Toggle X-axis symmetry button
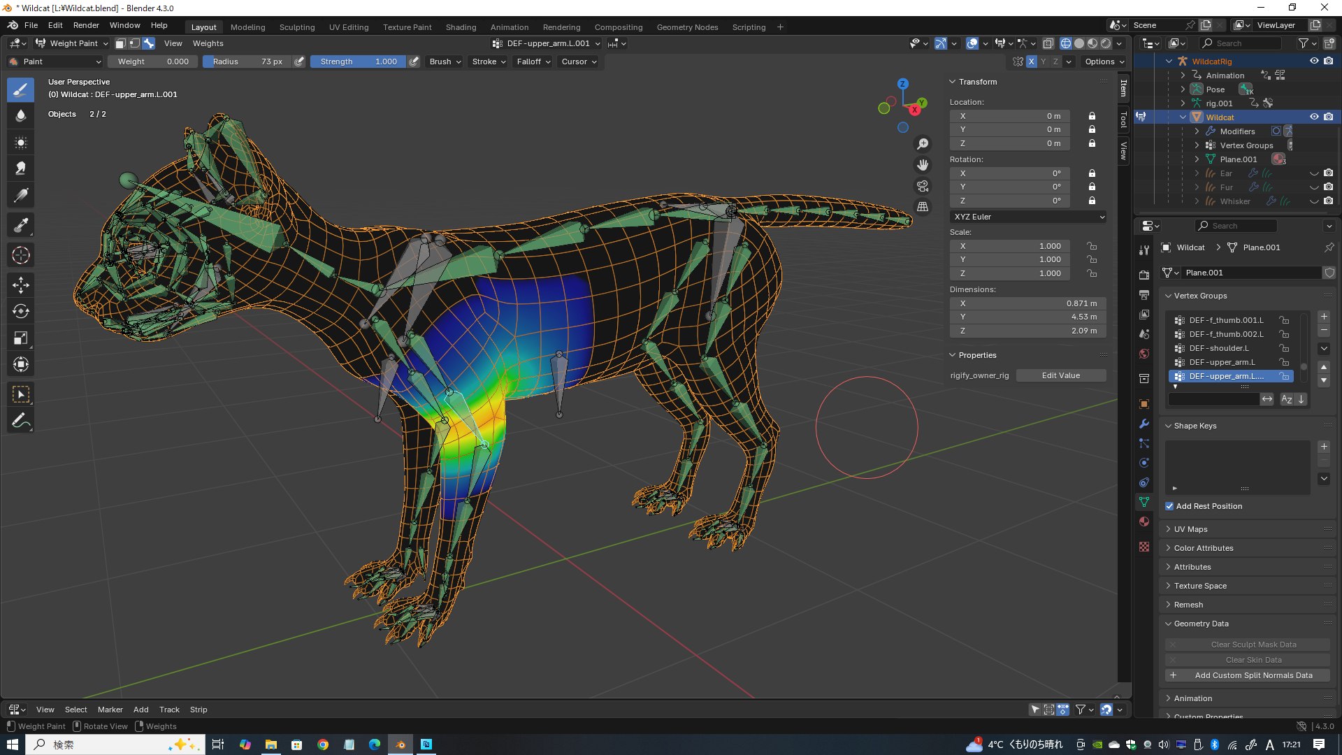The image size is (1342, 755). tap(1031, 62)
